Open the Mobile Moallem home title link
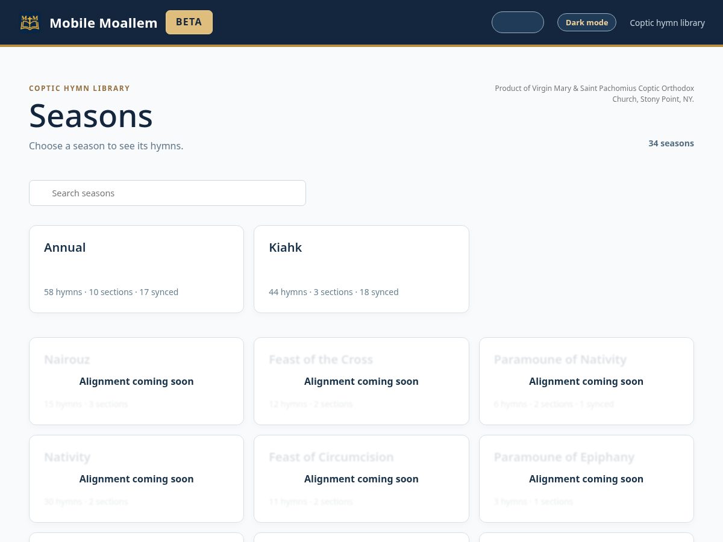 point(103,23)
